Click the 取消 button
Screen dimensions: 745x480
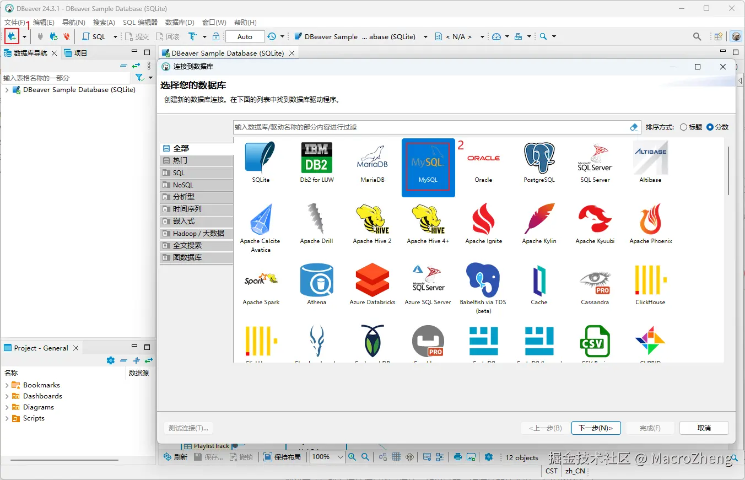(704, 428)
